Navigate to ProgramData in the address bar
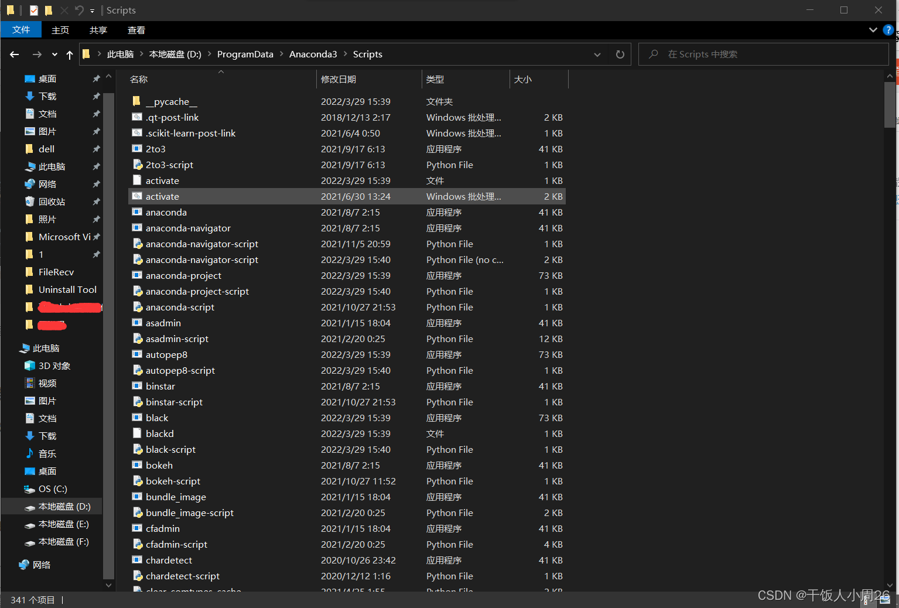The height and width of the screenshot is (608, 899). [x=245, y=54]
